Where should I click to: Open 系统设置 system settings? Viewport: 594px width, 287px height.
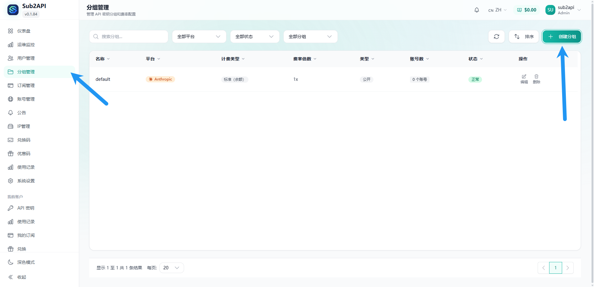coord(26,181)
